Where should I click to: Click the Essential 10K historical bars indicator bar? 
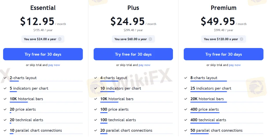point(46,102)
